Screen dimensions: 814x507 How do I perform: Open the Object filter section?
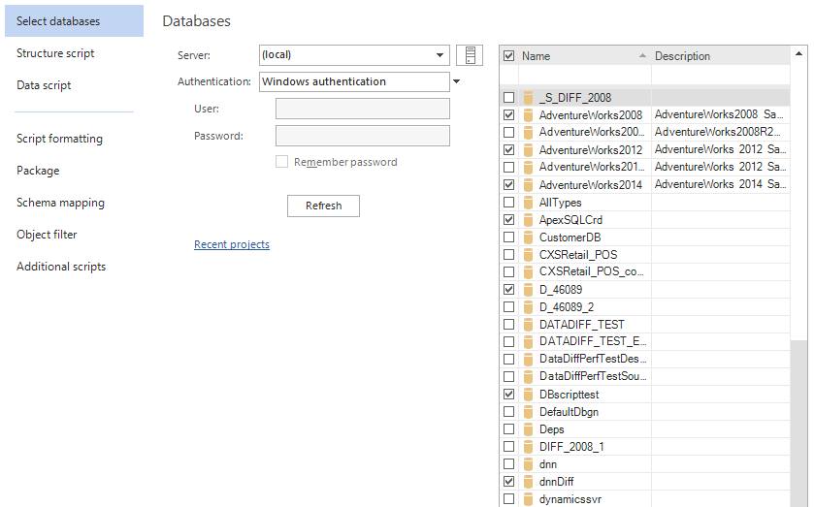(47, 235)
